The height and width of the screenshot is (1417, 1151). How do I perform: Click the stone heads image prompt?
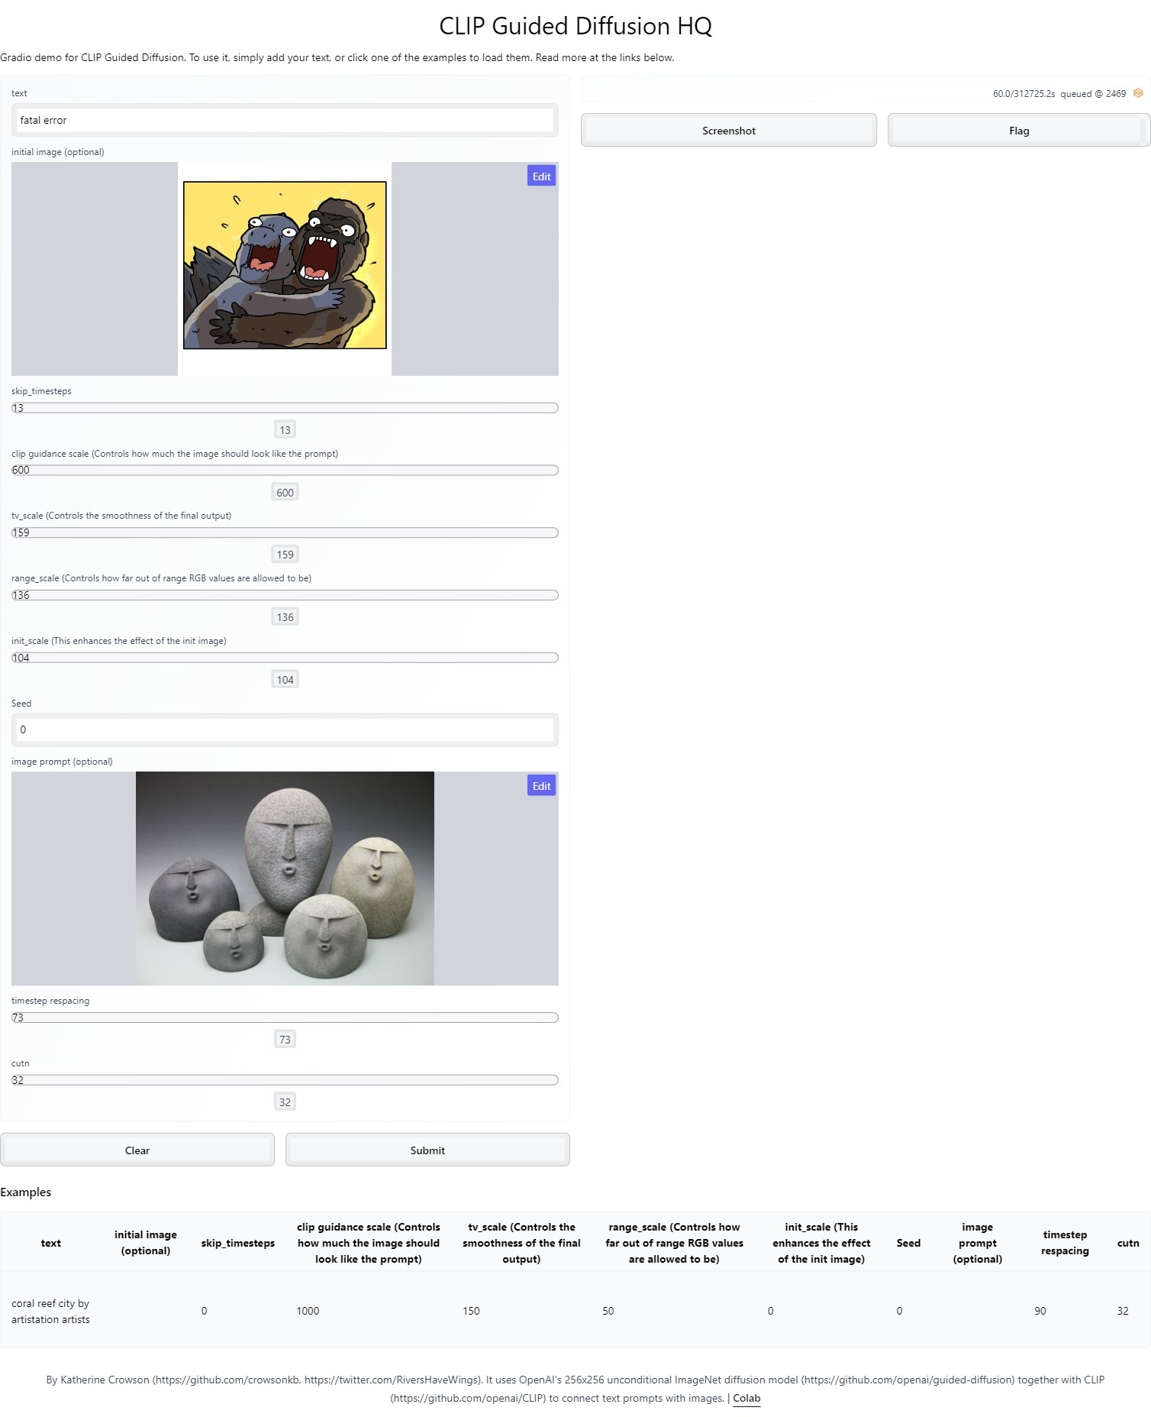point(285,878)
